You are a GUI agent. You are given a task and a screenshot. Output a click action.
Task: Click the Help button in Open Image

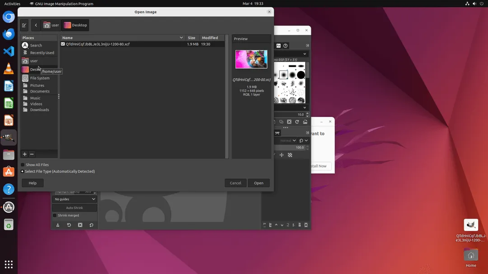33,183
